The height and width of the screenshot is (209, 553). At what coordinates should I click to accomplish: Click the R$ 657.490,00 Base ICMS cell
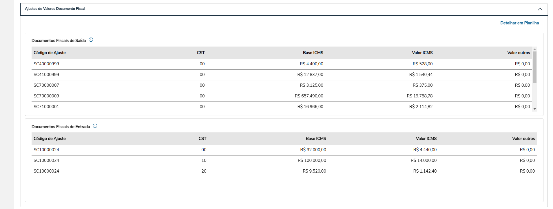click(309, 96)
